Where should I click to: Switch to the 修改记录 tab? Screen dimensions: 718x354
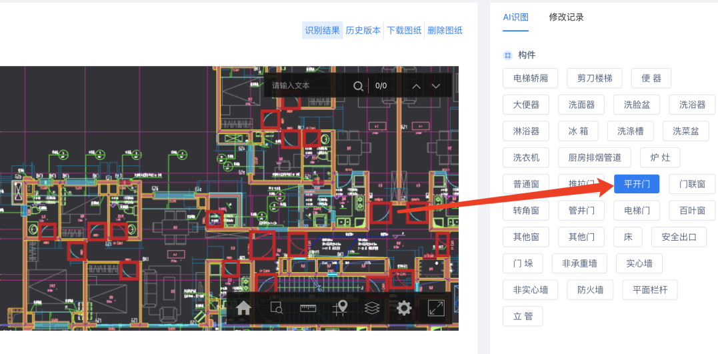pos(567,17)
